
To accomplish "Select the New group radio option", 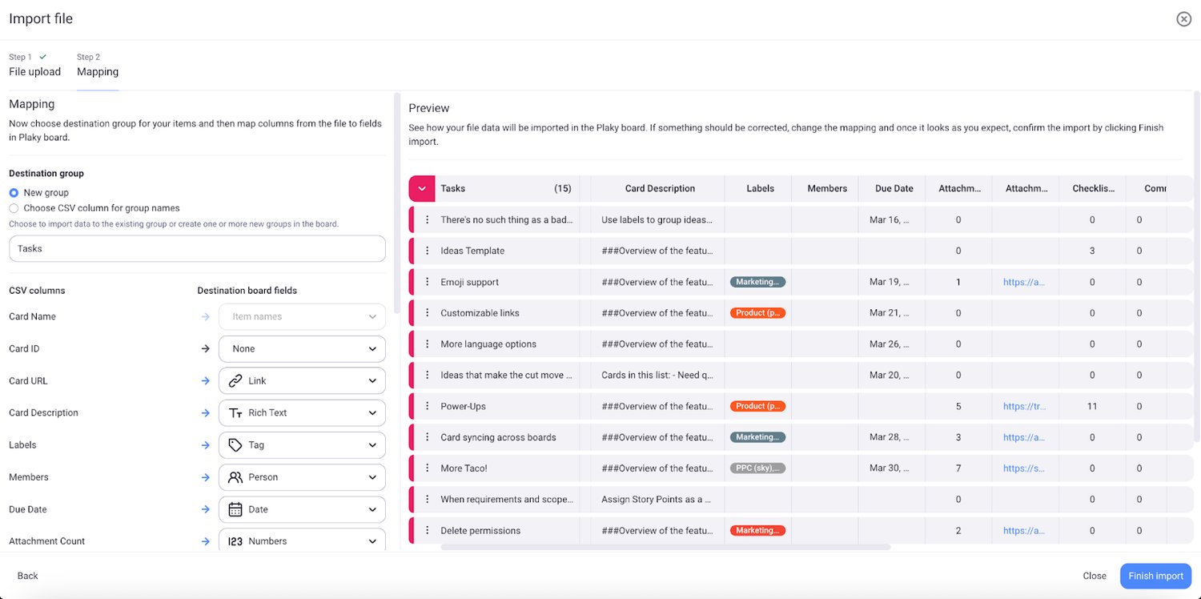I will click(x=14, y=193).
